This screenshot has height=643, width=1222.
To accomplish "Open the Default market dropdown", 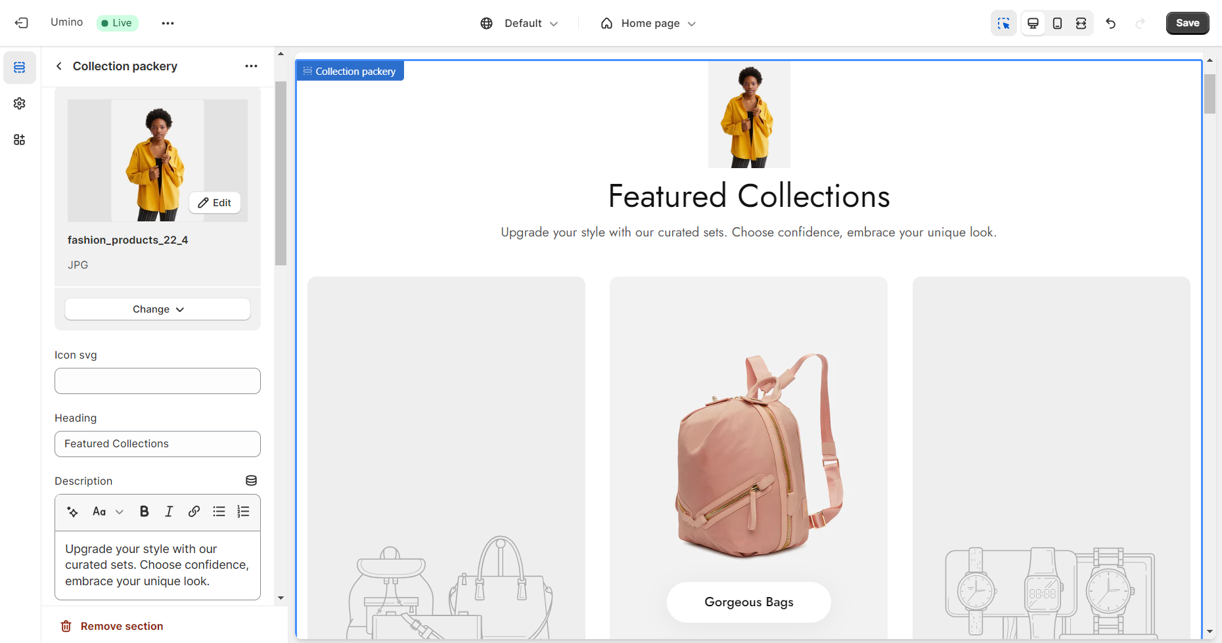I will pyautogui.click(x=519, y=24).
